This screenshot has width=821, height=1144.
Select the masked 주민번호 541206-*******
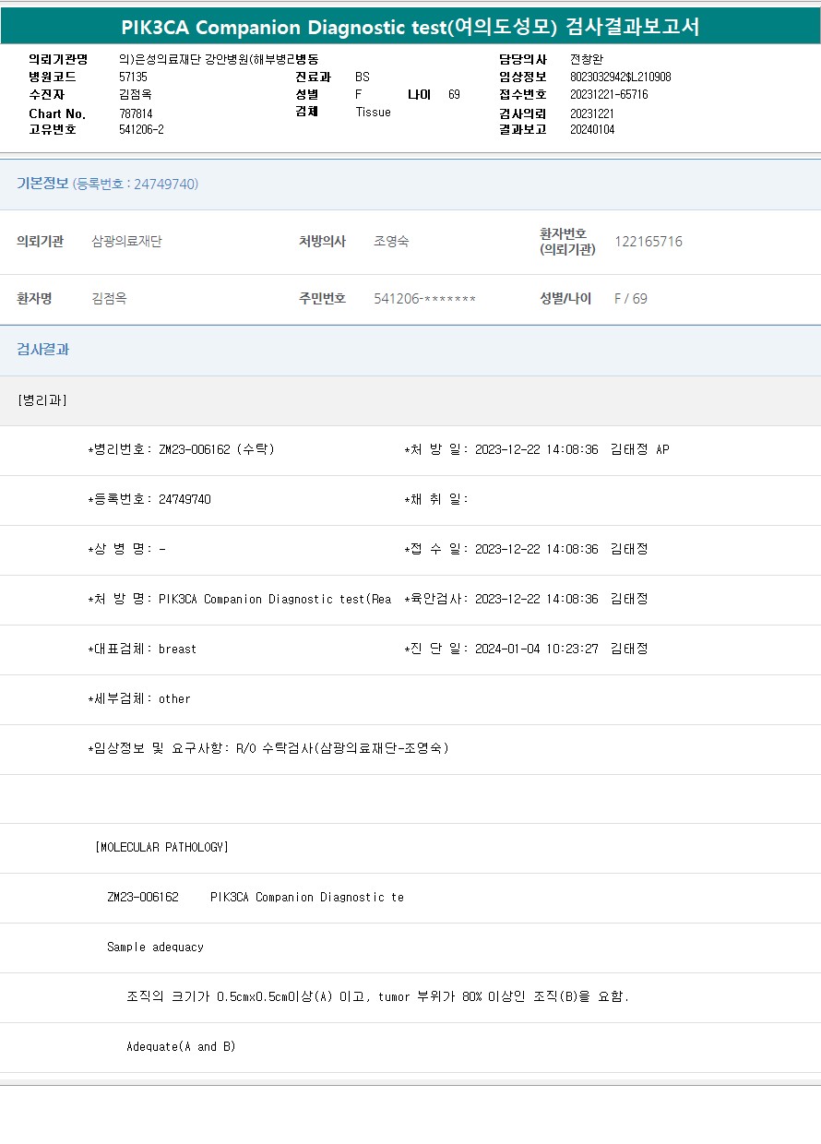tap(424, 299)
